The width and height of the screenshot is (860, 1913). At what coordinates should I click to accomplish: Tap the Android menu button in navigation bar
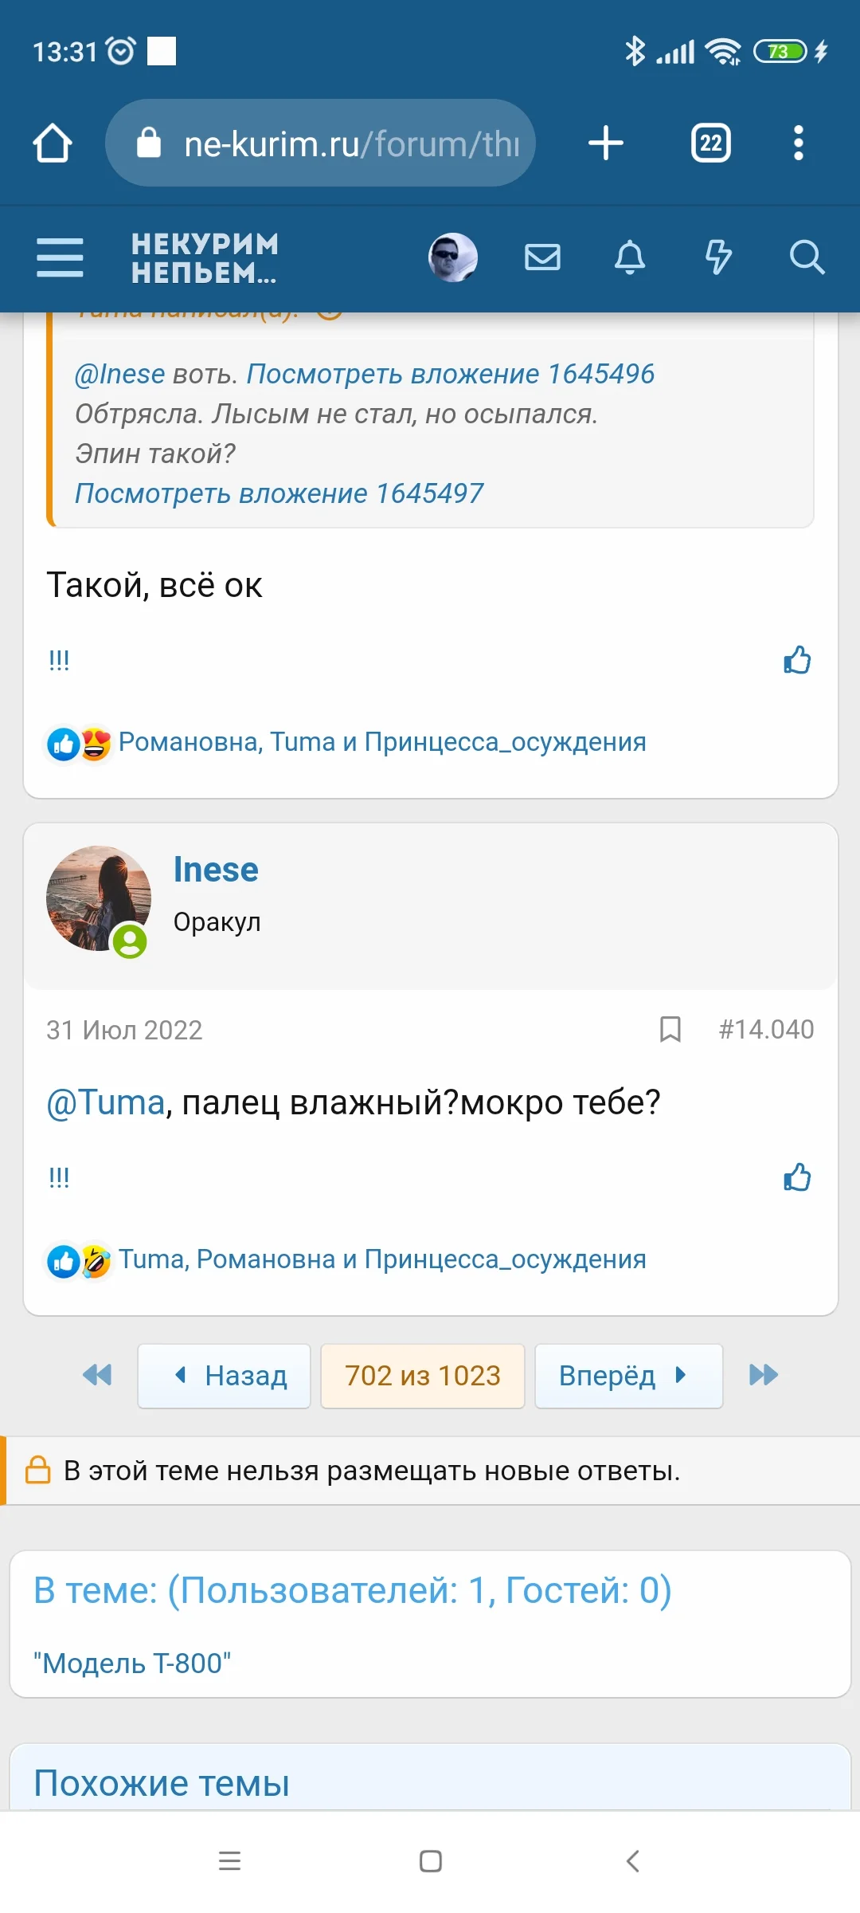coord(229,1863)
